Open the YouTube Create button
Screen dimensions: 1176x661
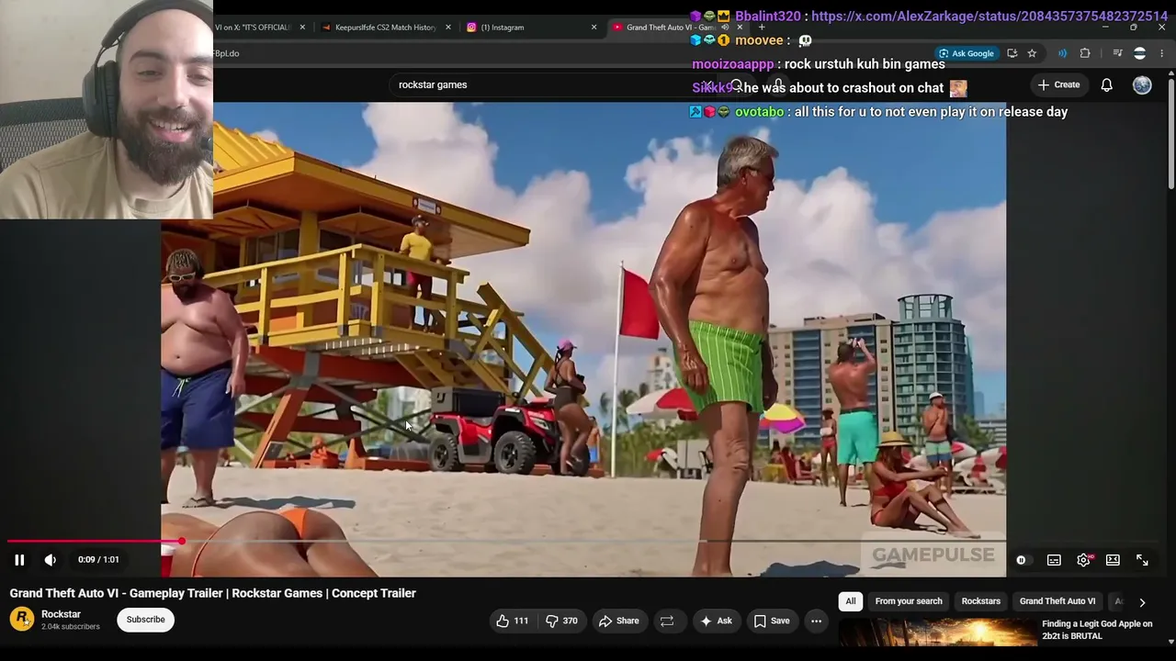tap(1058, 84)
